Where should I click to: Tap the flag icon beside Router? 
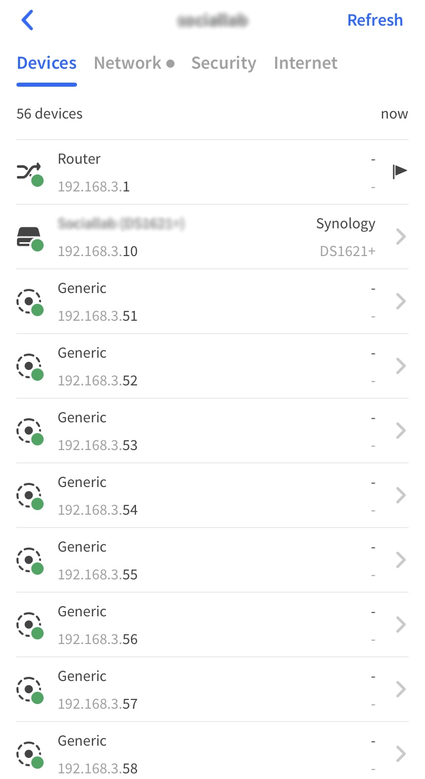pyautogui.click(x=399, y=171)
